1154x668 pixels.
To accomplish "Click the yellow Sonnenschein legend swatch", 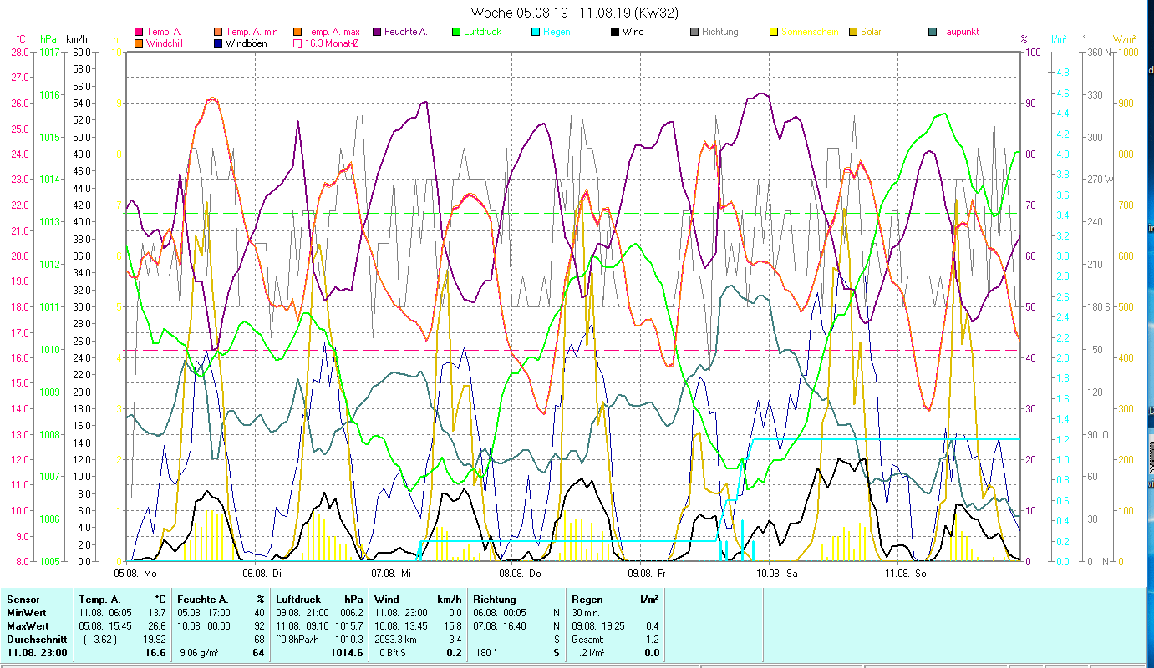I will (773, 33).
